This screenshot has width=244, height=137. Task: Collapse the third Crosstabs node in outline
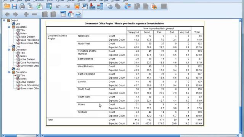pyautogui.click(x=9, y=72)
